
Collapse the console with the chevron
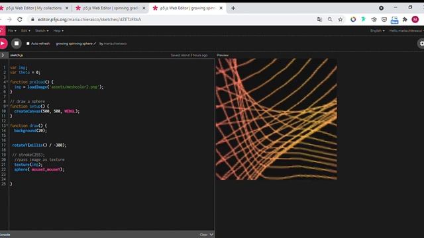click(x=211, y=235)
